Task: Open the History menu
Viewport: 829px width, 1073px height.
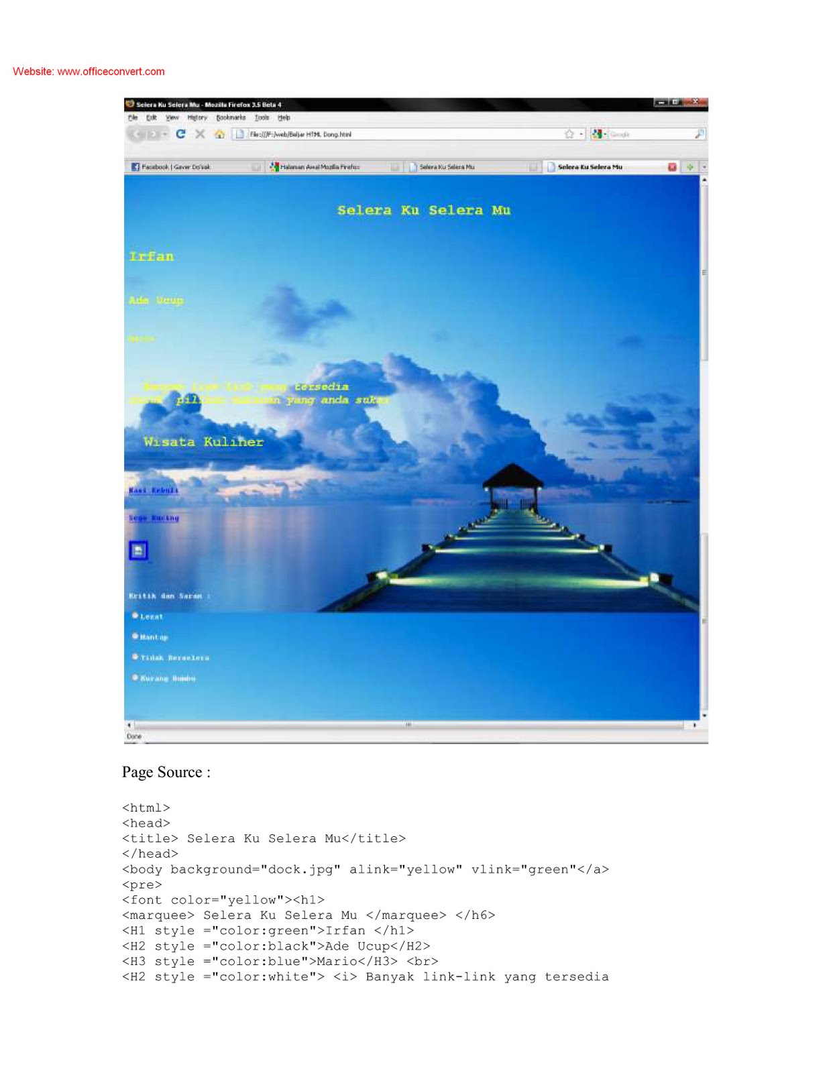Action: (x=197, y=117)
